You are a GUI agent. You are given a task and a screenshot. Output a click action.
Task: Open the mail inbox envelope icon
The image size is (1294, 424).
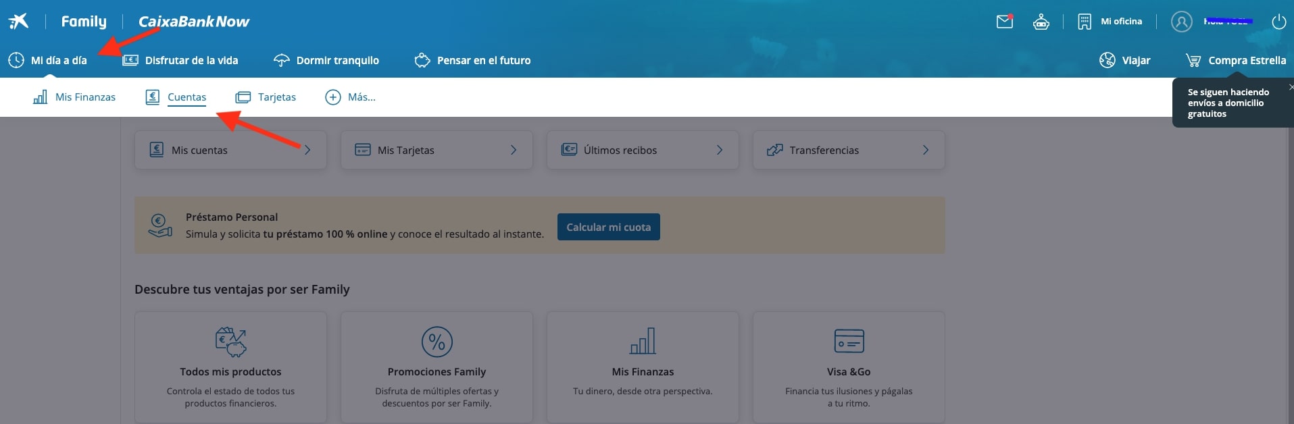click(x=1005, y=22)
